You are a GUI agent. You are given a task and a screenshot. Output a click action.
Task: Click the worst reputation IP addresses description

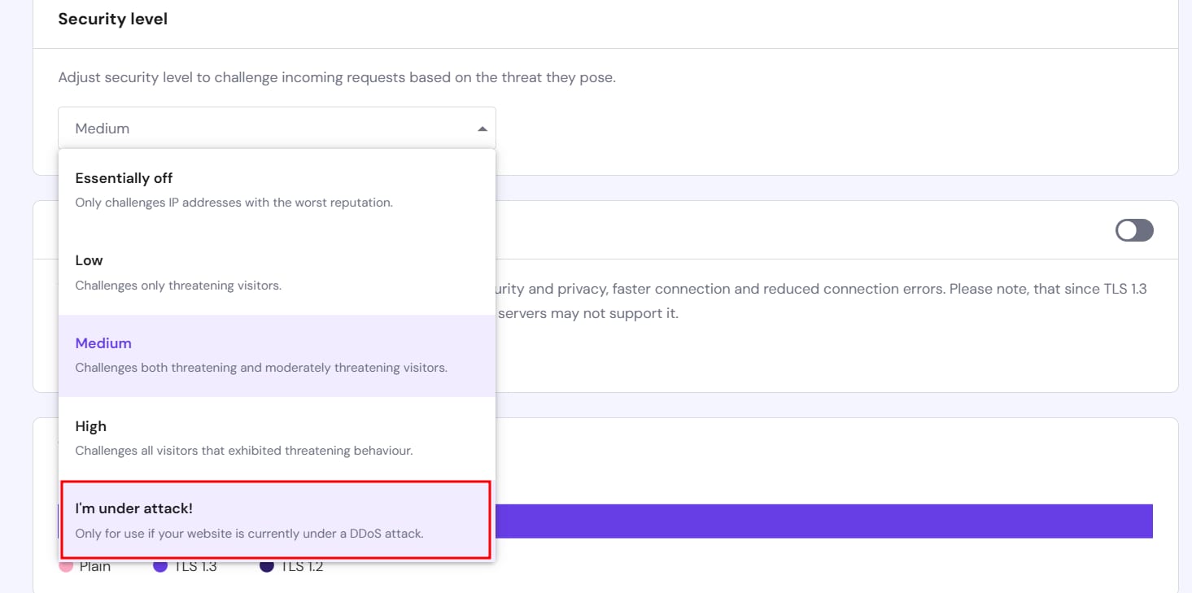(234, 203)
